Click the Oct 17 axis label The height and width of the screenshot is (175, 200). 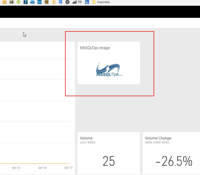point(68,168)
